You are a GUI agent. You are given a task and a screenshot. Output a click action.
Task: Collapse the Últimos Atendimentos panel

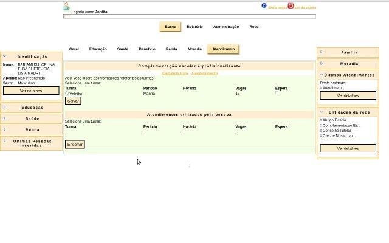click(x=322, y=75)
